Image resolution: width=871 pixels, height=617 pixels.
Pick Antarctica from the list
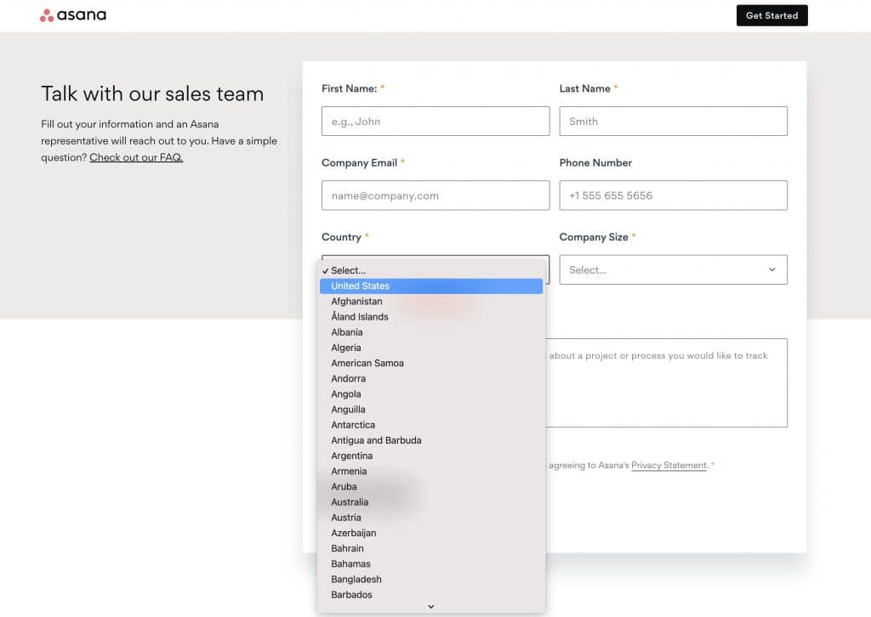click(x=431, y=425)
